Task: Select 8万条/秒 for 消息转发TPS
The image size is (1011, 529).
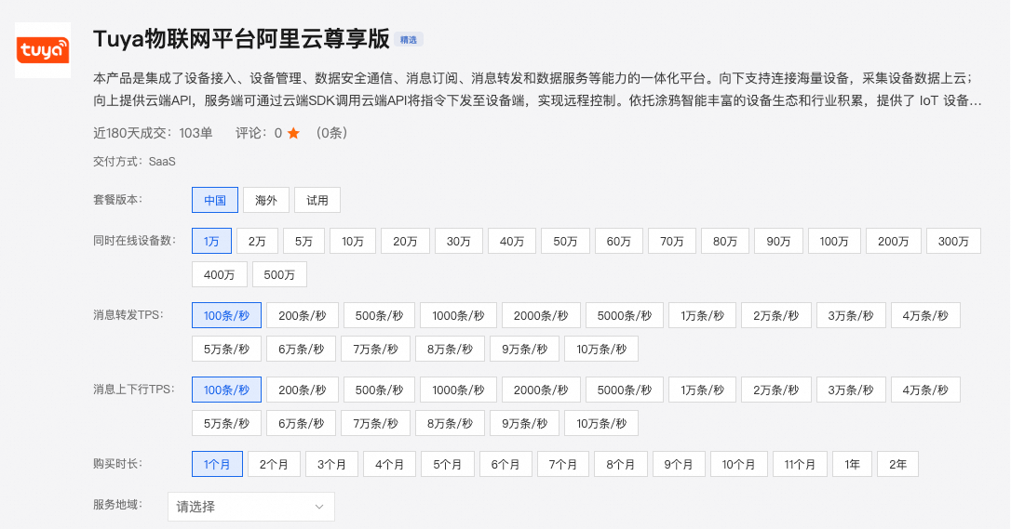Action: (x=450, y=349)
